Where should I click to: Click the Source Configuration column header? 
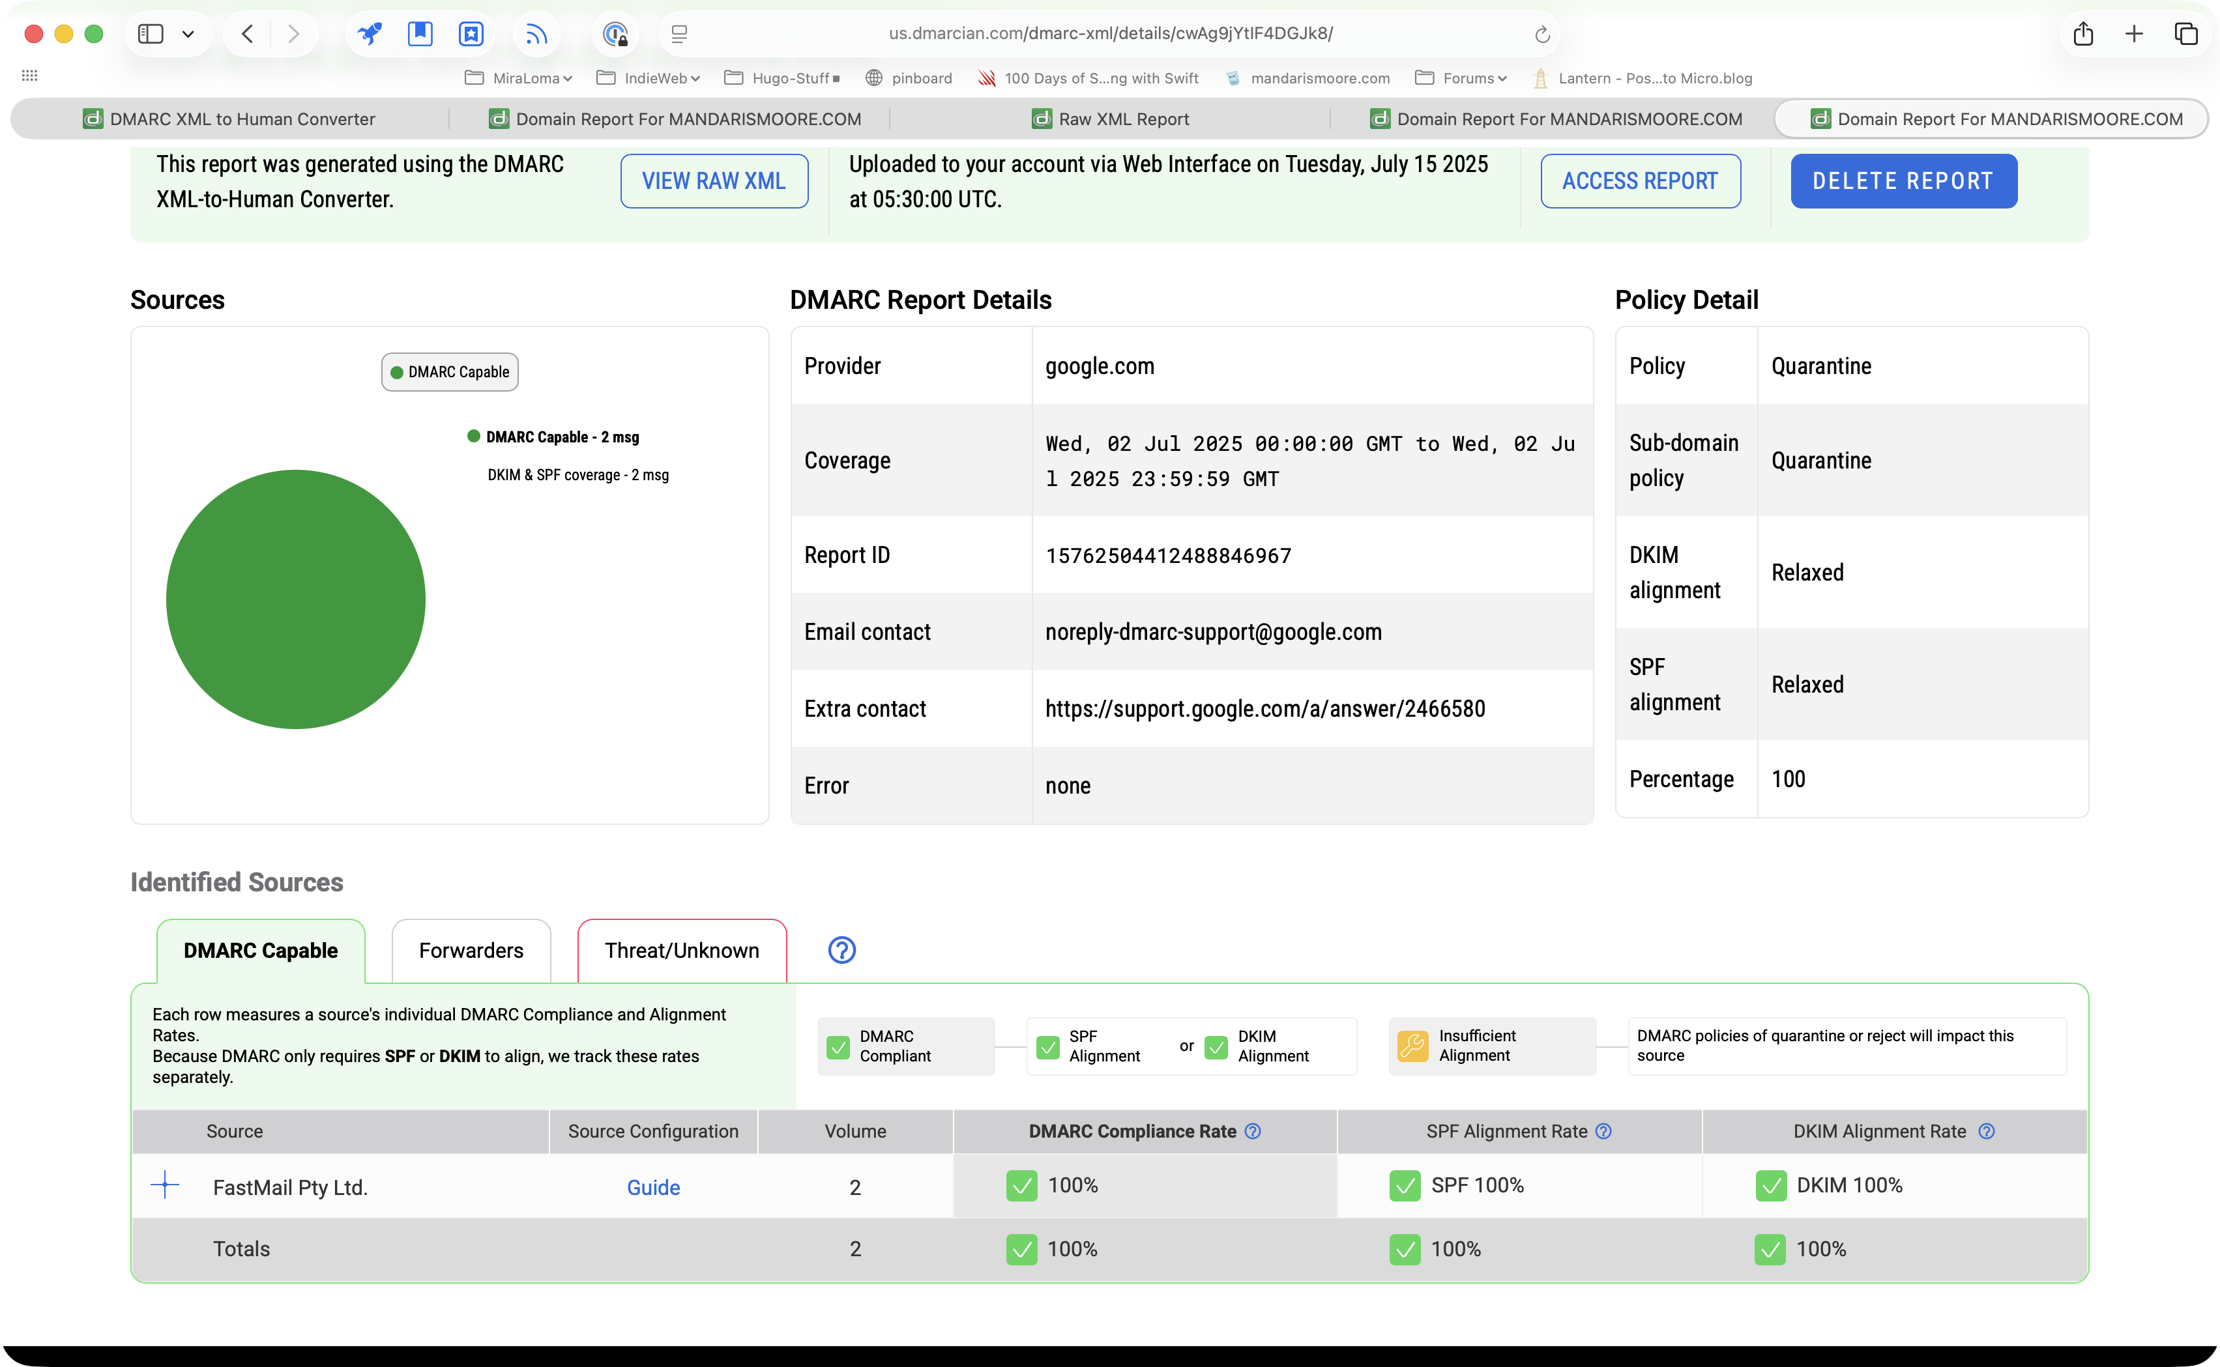click(653, 1132)
